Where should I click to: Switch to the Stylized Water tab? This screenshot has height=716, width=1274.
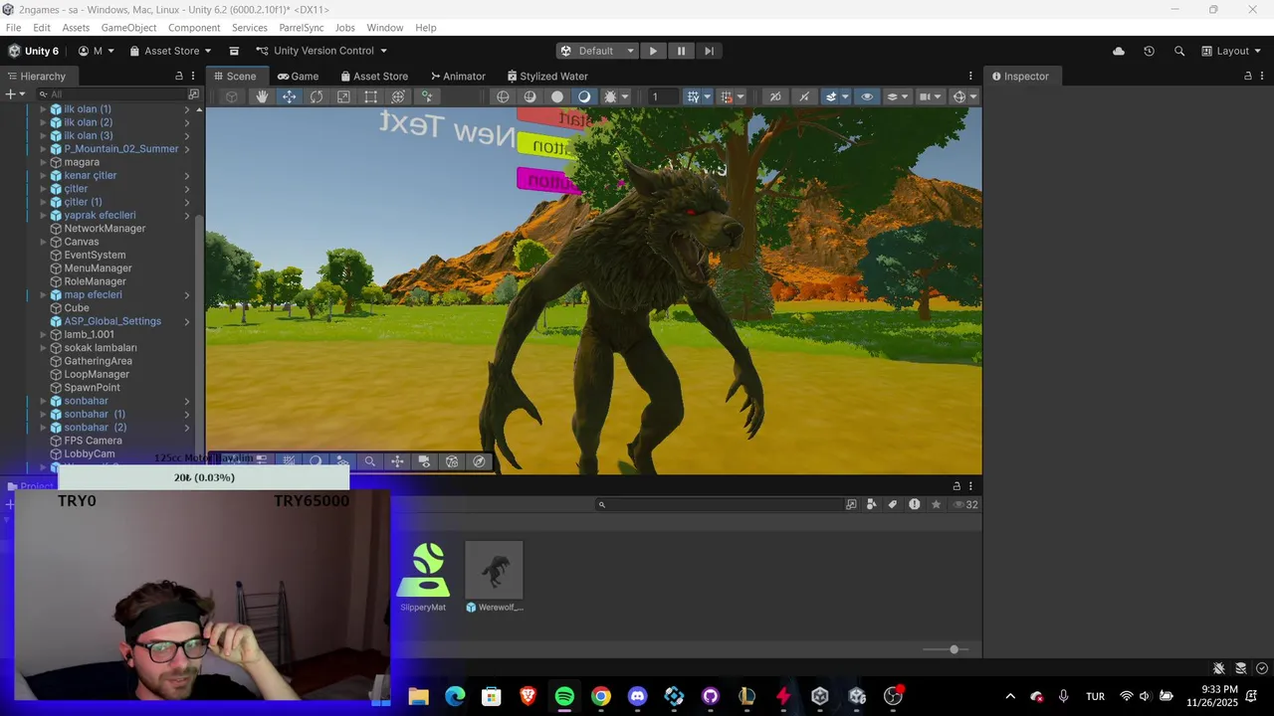click(x=547, y=76)
